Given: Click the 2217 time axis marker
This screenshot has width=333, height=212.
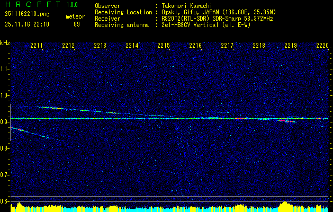Looking at the screenshot, I should [x=227, y=46].
